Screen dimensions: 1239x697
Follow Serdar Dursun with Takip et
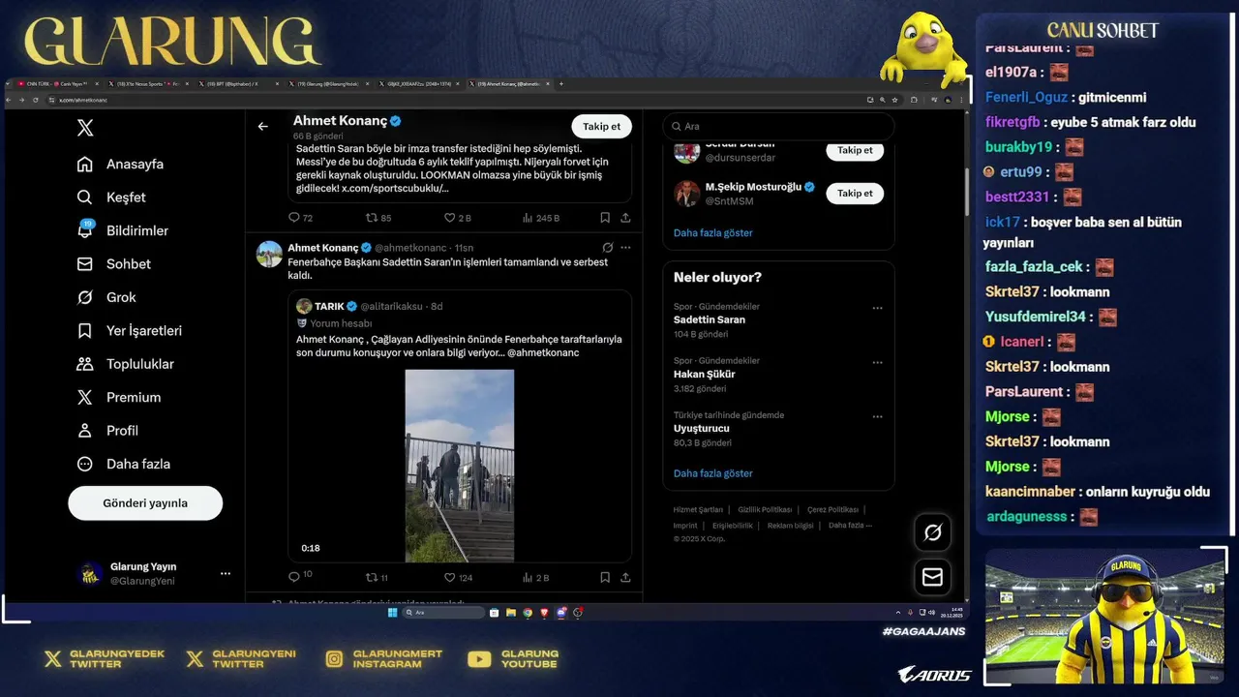[x=855, y=150]
